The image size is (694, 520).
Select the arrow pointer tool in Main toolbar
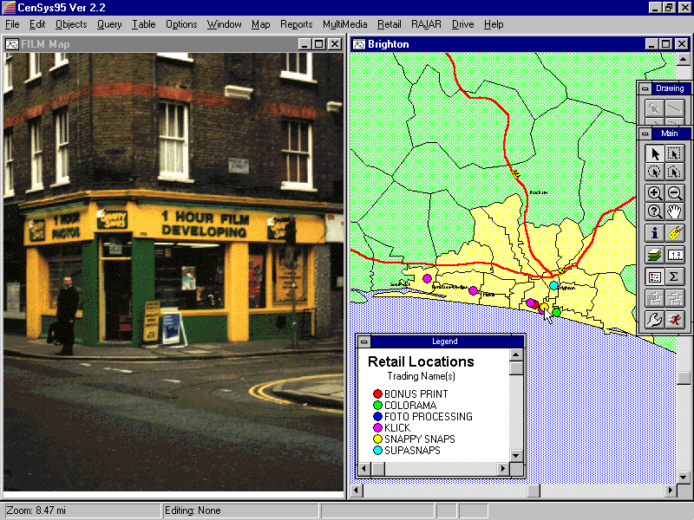(x=655, y=153)
